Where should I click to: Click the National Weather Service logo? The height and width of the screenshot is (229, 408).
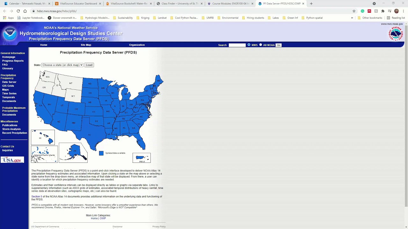point(396,34)
